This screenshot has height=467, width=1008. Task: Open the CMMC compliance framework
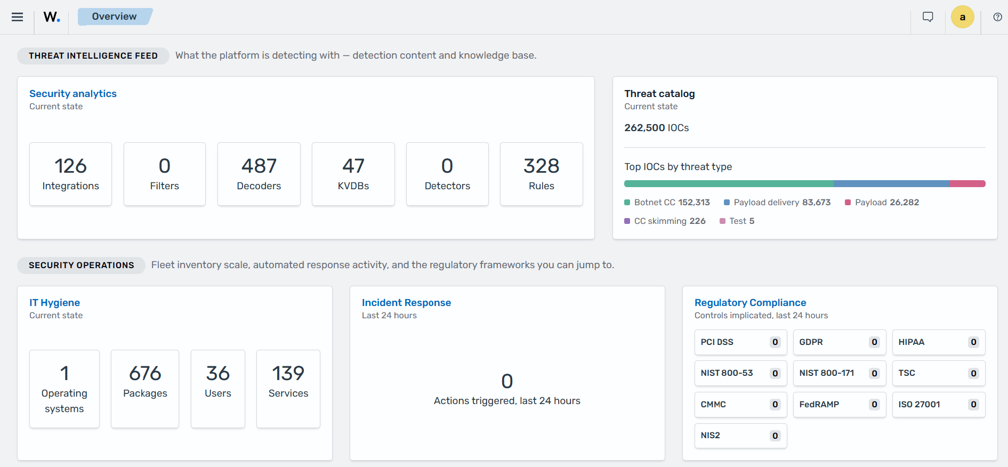[x=741, y=405]
